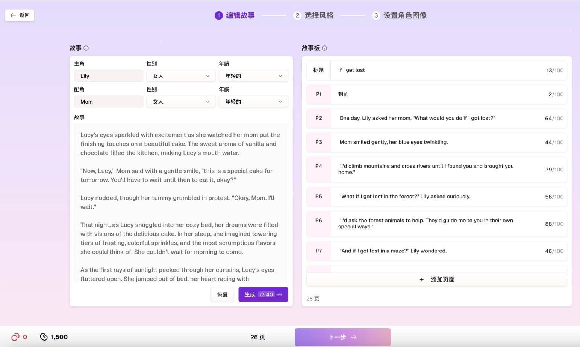Click the step 1 circle for 编辑故事
This screenshot has width=580, height=347.
point(218,15)
